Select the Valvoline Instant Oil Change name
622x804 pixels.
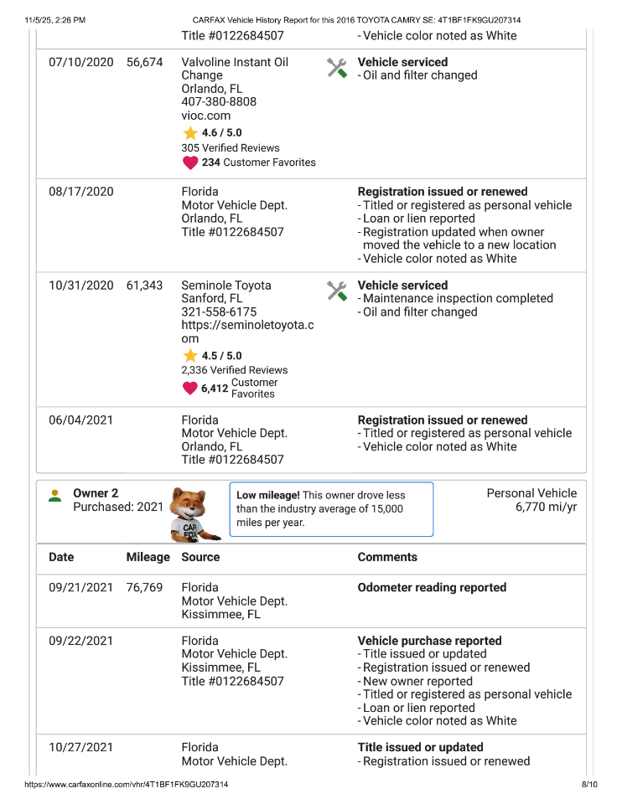[x=234, y=69]
